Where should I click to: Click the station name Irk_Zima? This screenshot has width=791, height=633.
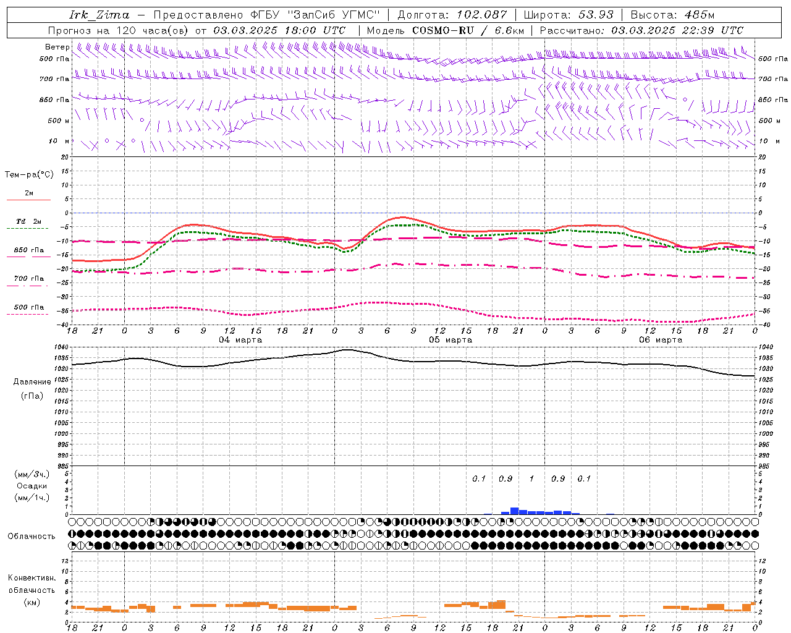[99, 15]
